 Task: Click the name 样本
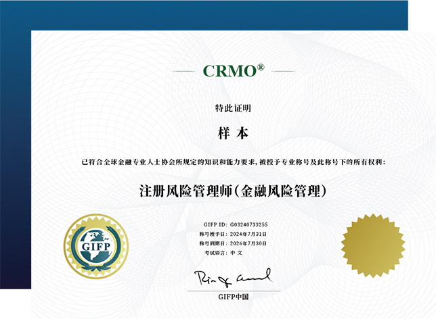233,133
